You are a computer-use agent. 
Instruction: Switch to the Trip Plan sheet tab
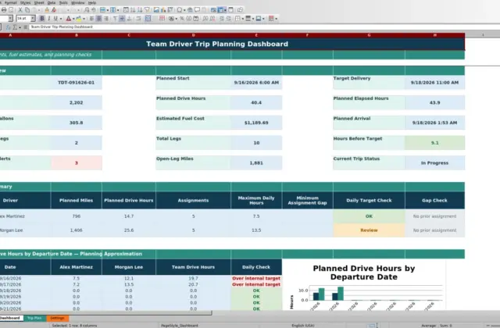point(34,318)
